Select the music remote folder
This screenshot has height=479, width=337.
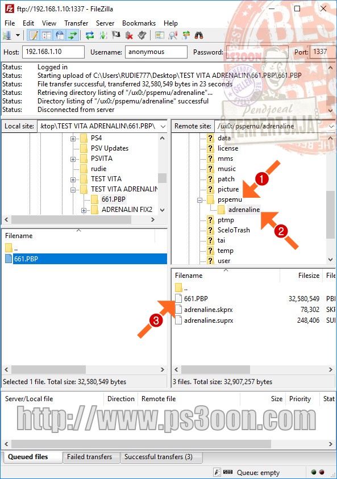pos(227,169)
